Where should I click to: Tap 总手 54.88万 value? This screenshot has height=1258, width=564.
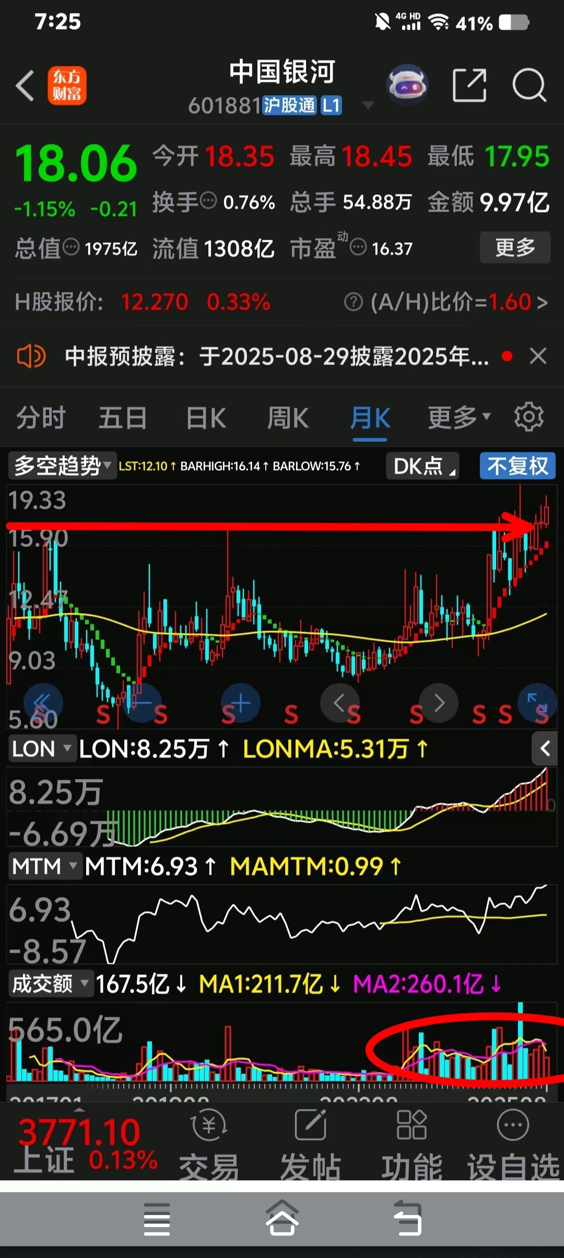[x=378, y=202]
